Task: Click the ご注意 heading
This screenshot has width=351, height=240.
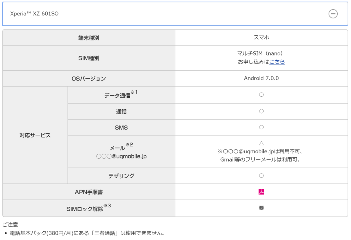Action: 10,225
